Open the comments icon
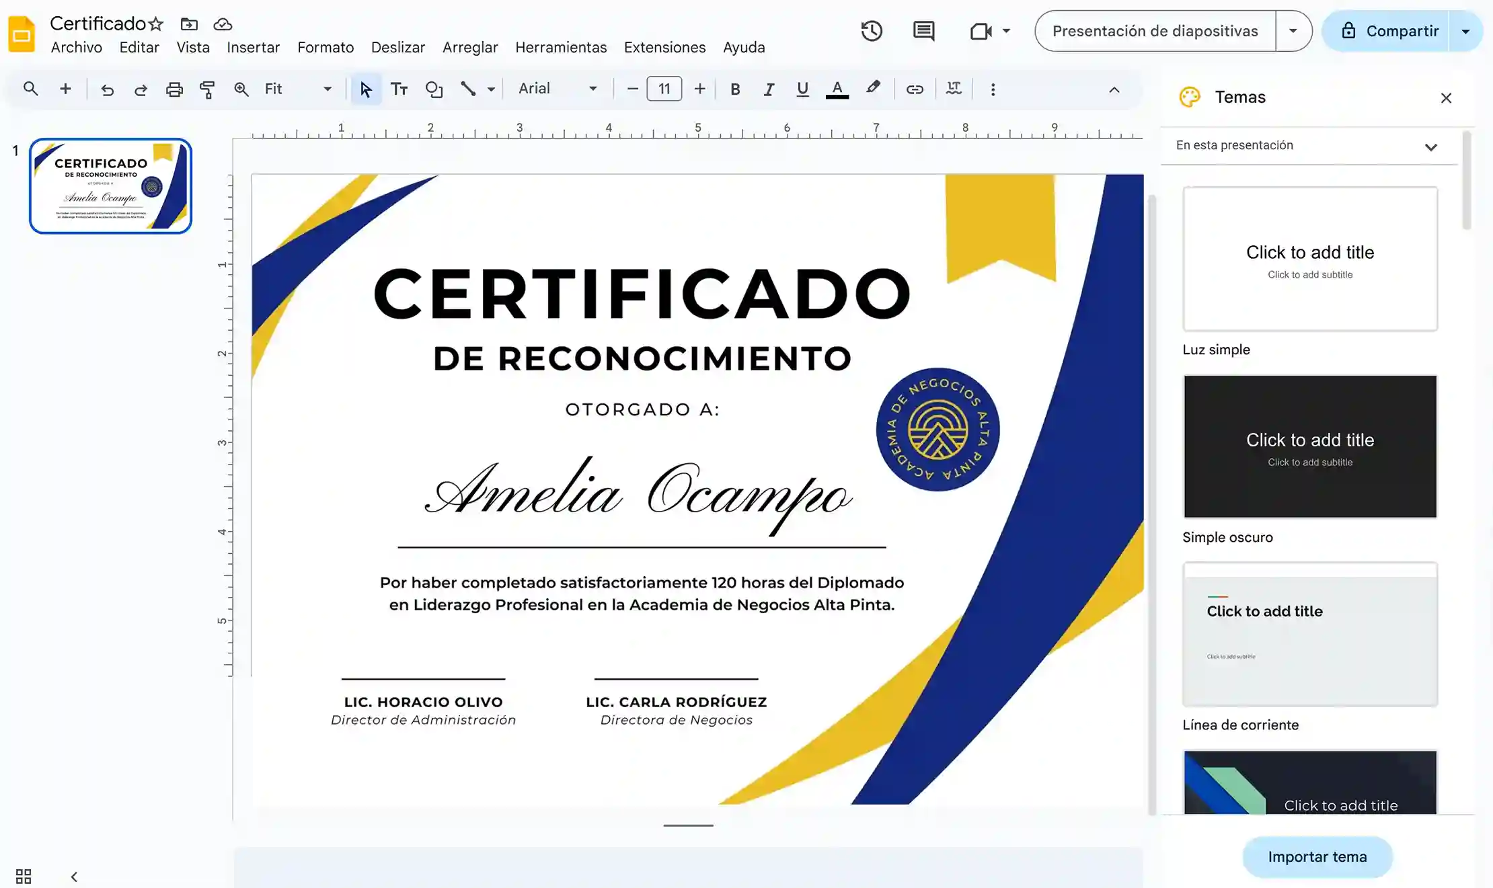This screenshot has height=888, width=1493. coord(923,31)
